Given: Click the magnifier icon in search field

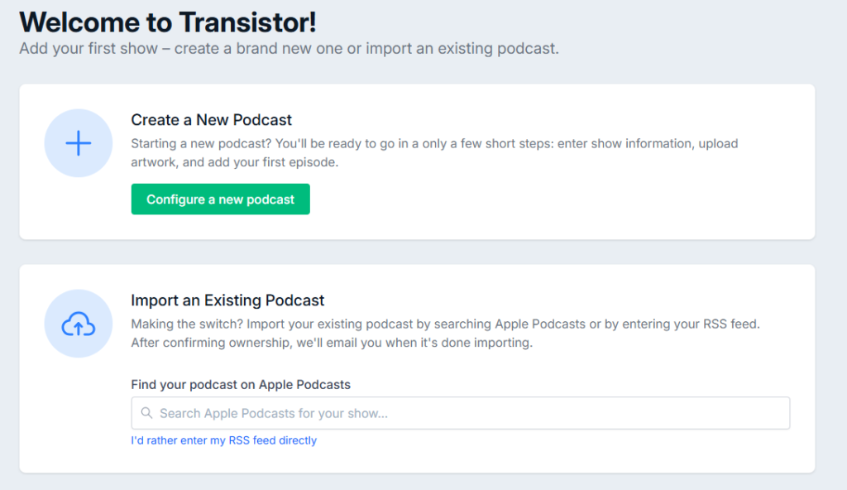Looking at the screenshot, I should [x=146, y=413].
